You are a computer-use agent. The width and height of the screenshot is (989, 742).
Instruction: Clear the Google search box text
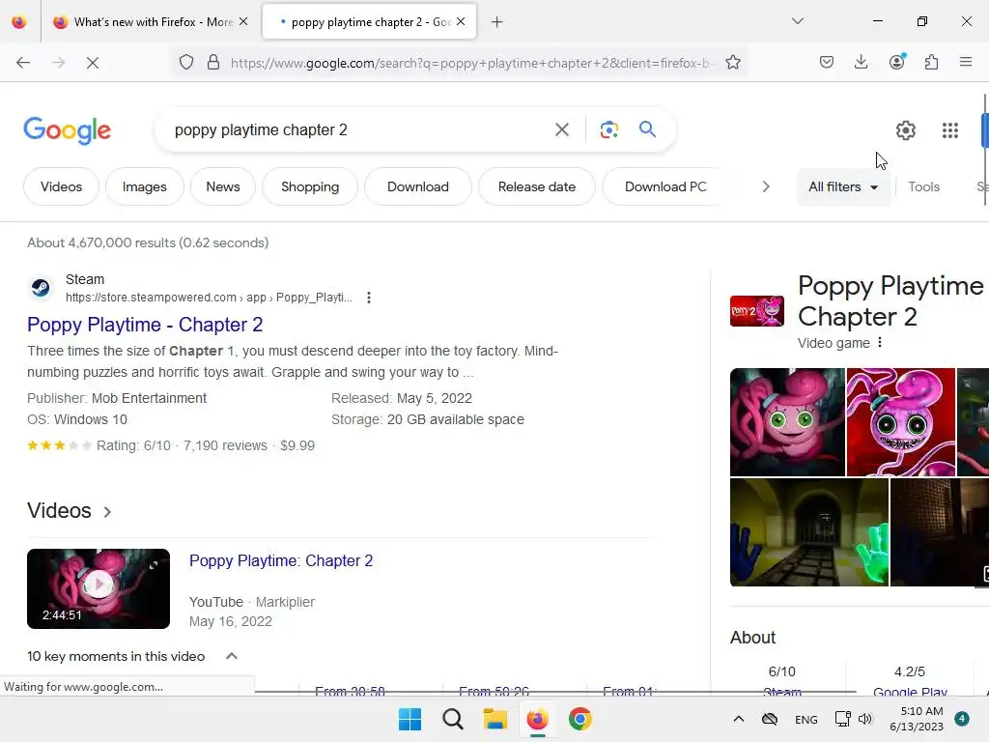coord(561,130)
